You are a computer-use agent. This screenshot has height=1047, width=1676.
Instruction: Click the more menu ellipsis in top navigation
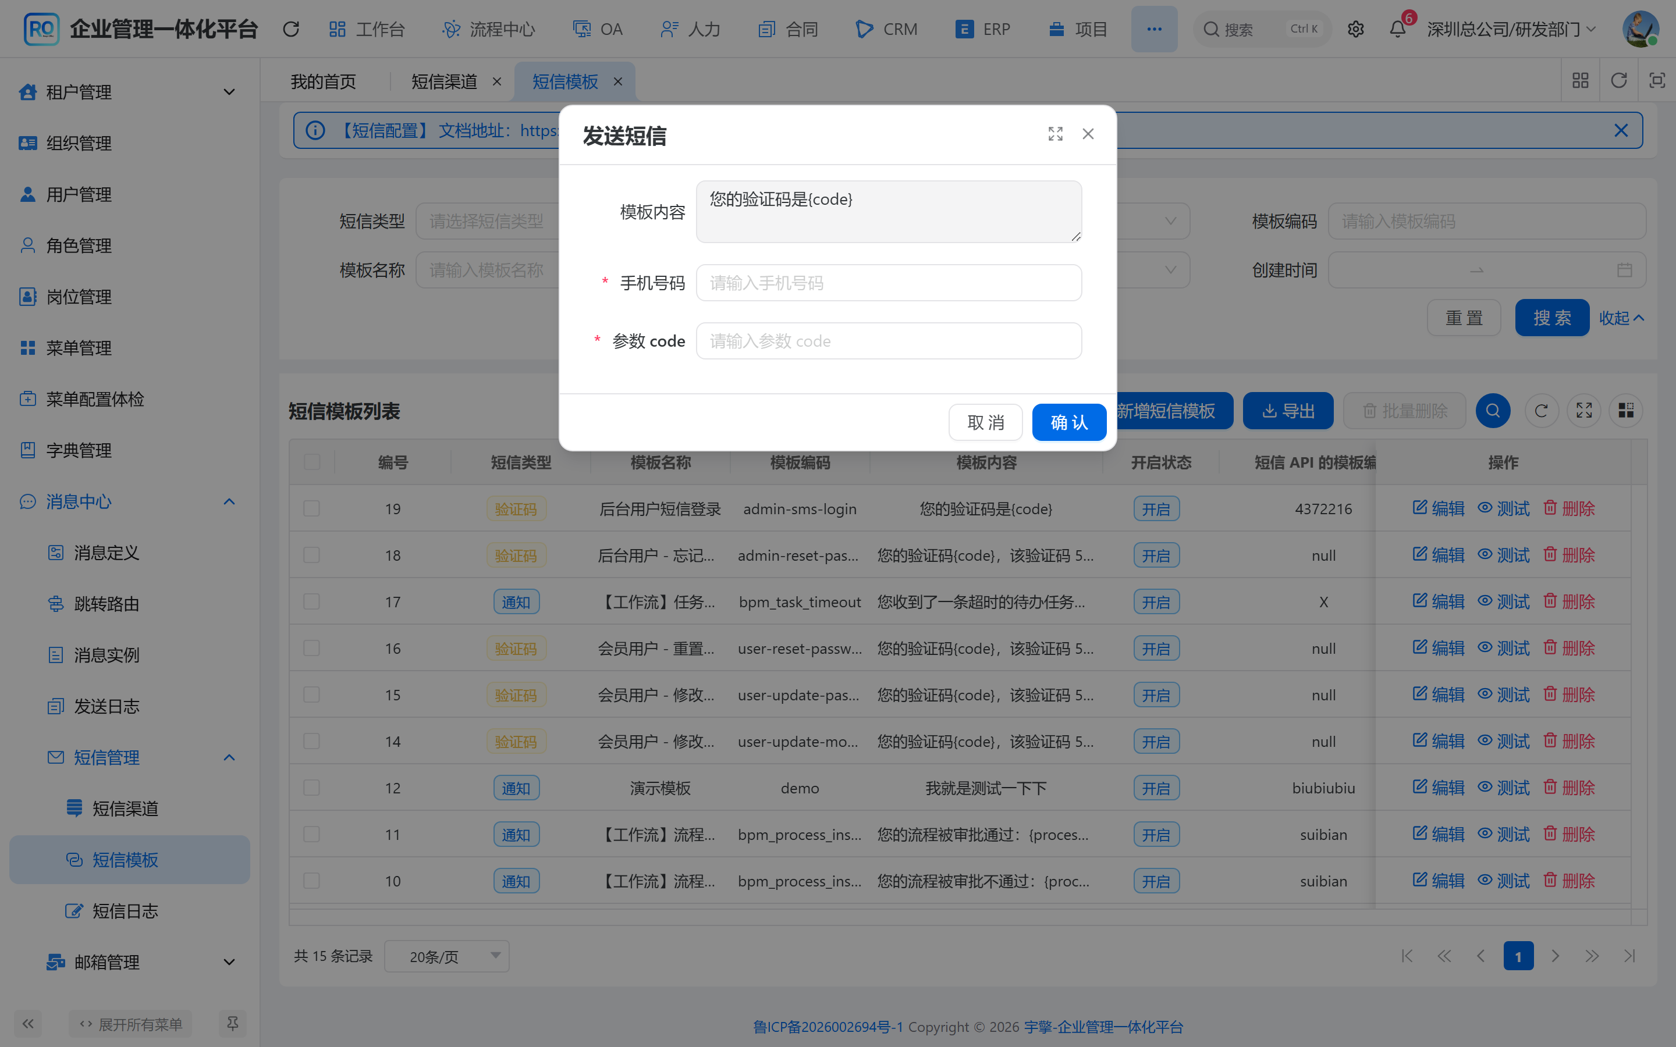pos(1154,29)
